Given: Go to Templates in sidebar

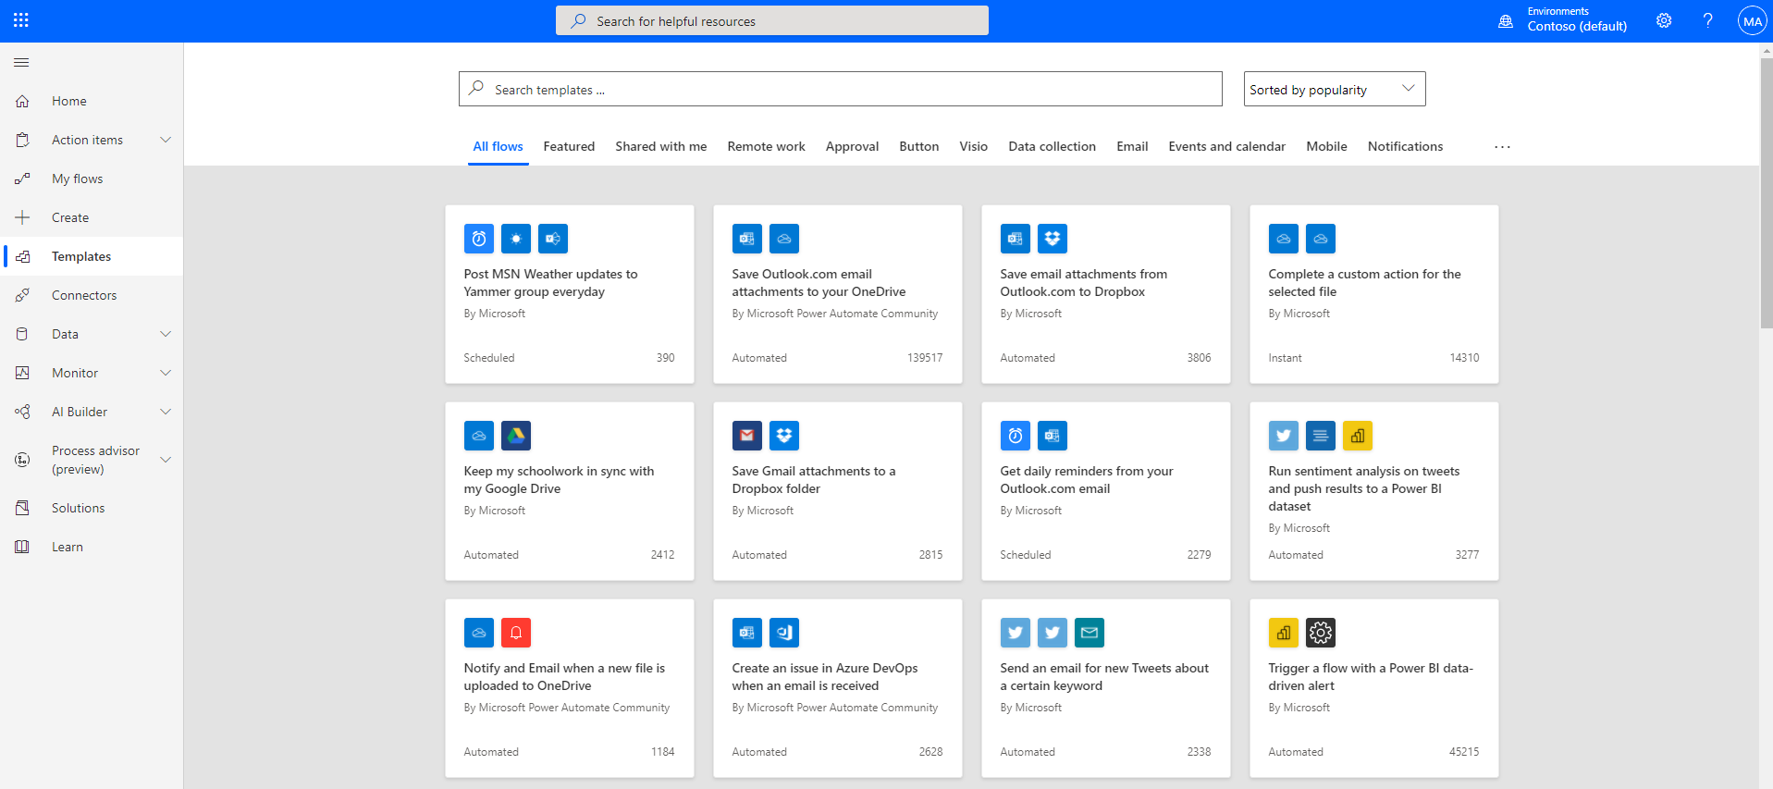Looking at the screenshot, I should [92, 256].
